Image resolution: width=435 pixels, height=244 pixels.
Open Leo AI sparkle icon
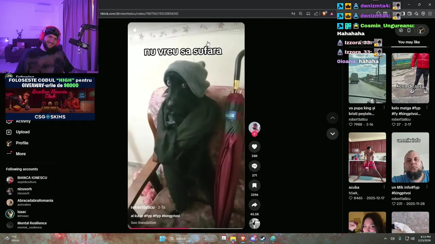[x=416, y=14]
